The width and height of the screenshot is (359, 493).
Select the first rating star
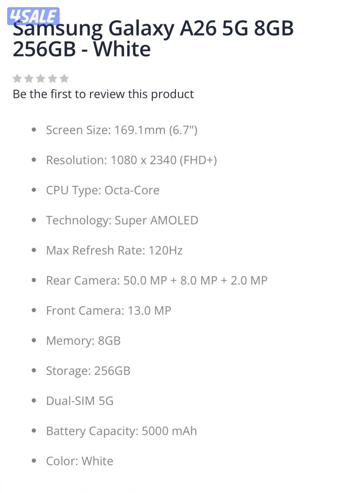coord(18,78)
